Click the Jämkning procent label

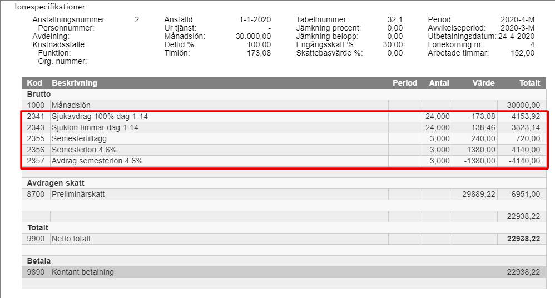329,28
